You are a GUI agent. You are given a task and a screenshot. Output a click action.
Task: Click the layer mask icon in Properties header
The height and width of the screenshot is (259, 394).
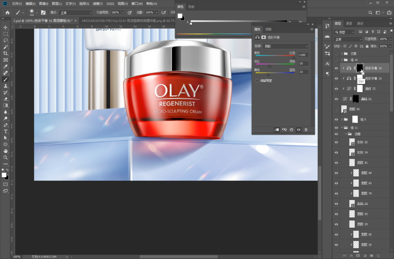click(x=264, y=37)
